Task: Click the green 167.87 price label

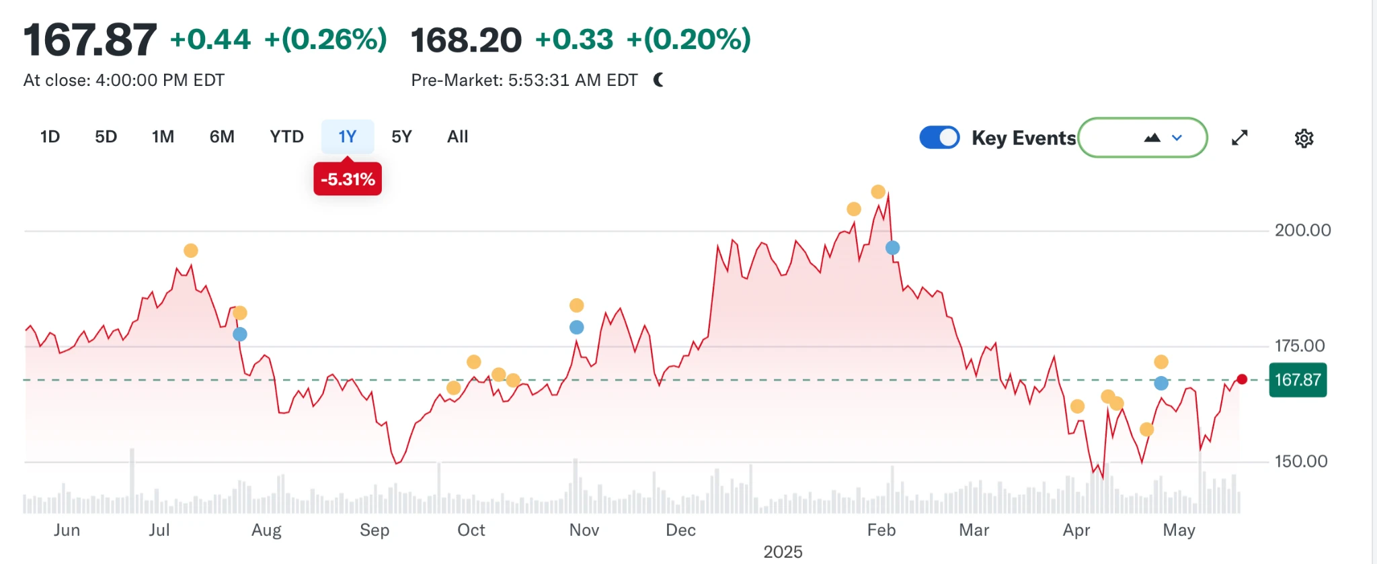Action: click(1297, 380)
